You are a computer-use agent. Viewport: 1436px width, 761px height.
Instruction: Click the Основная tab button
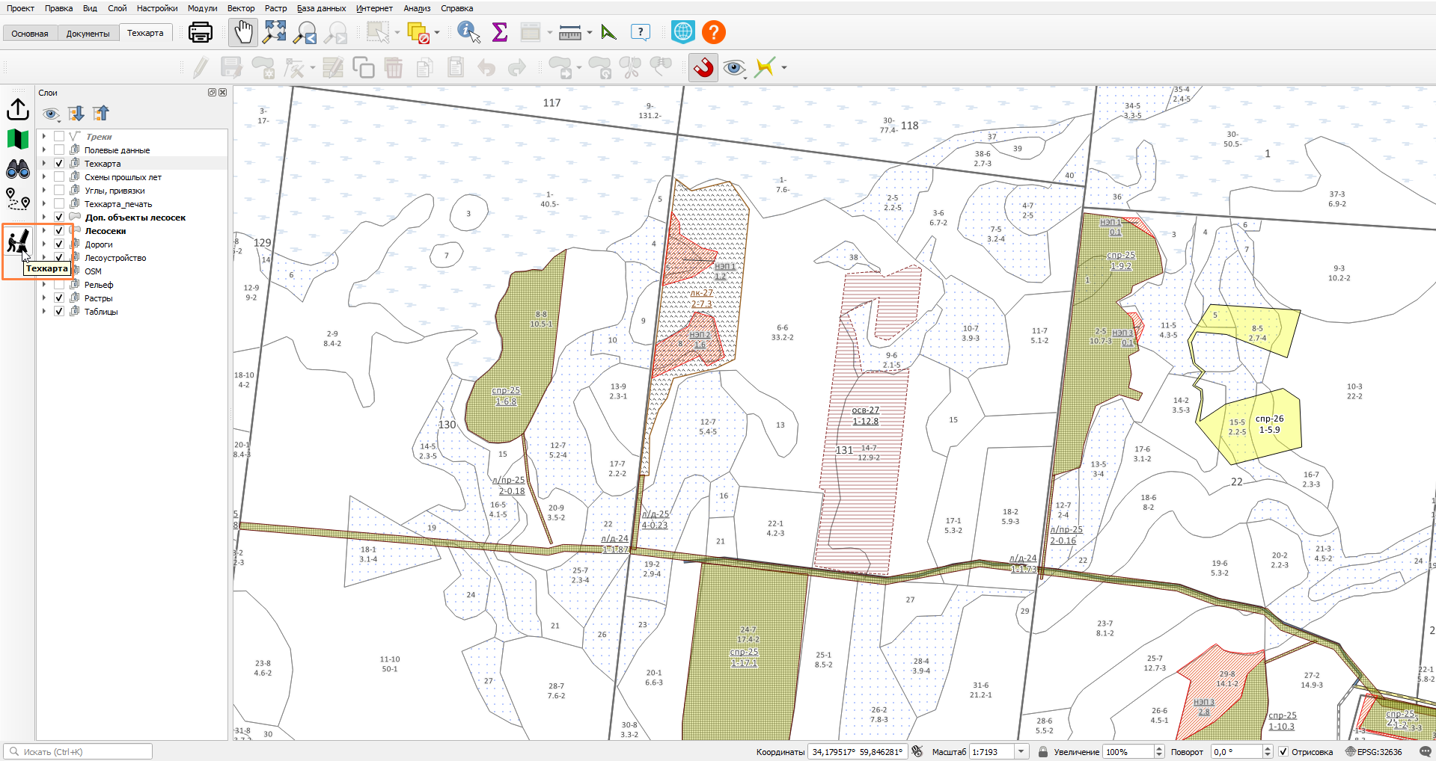(x=30, y=34)
